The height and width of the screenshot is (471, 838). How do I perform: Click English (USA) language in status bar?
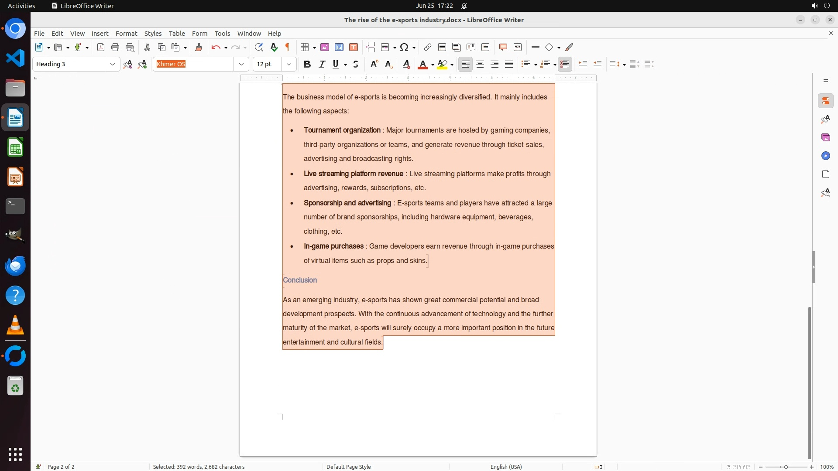506,467
